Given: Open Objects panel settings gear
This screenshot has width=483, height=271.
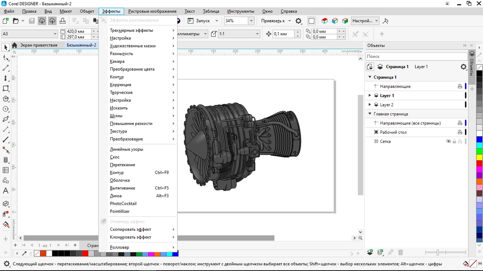Looking at the screenshot, I should (463, 67).
